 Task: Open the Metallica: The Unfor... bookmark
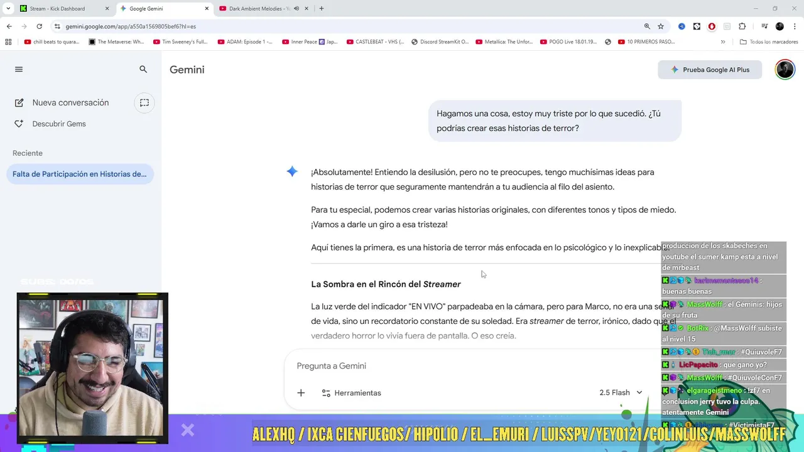(504, 42)
